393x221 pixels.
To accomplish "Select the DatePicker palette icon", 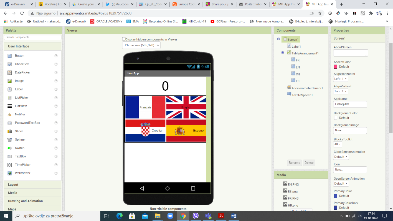I will (x=10, y=72).
